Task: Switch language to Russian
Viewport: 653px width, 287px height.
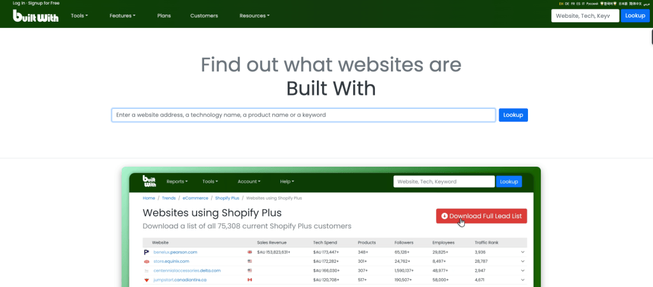Action: click(592, 4)
